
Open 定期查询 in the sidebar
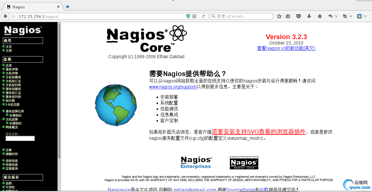[x=12, y=169]
